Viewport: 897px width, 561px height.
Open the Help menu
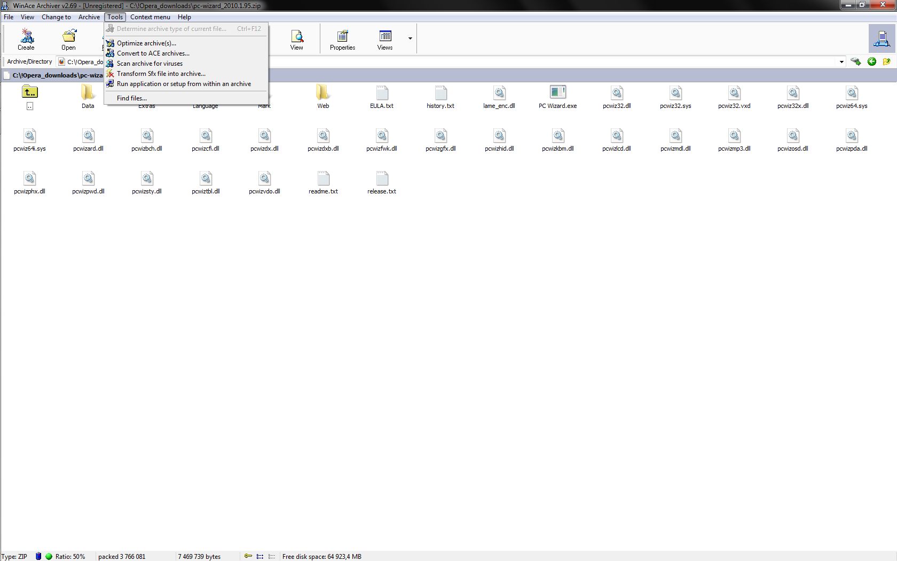coord(184,17)
